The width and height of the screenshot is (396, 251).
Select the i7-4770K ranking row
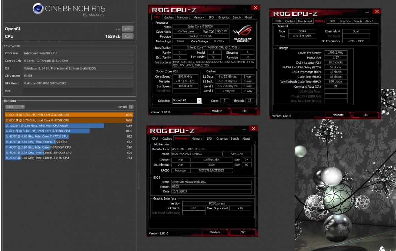(x=69, y=136)
